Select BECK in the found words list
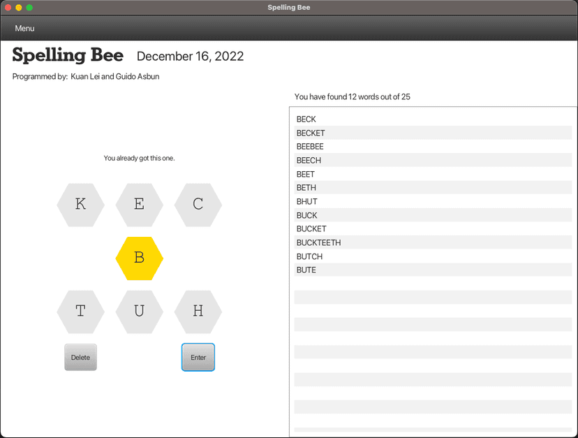The height and width of the screenshot is (438, 578). (433, 119)
